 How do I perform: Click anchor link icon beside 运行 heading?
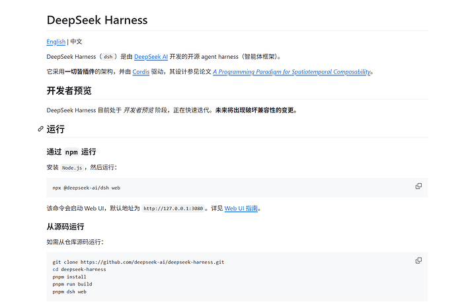(41, 129)
